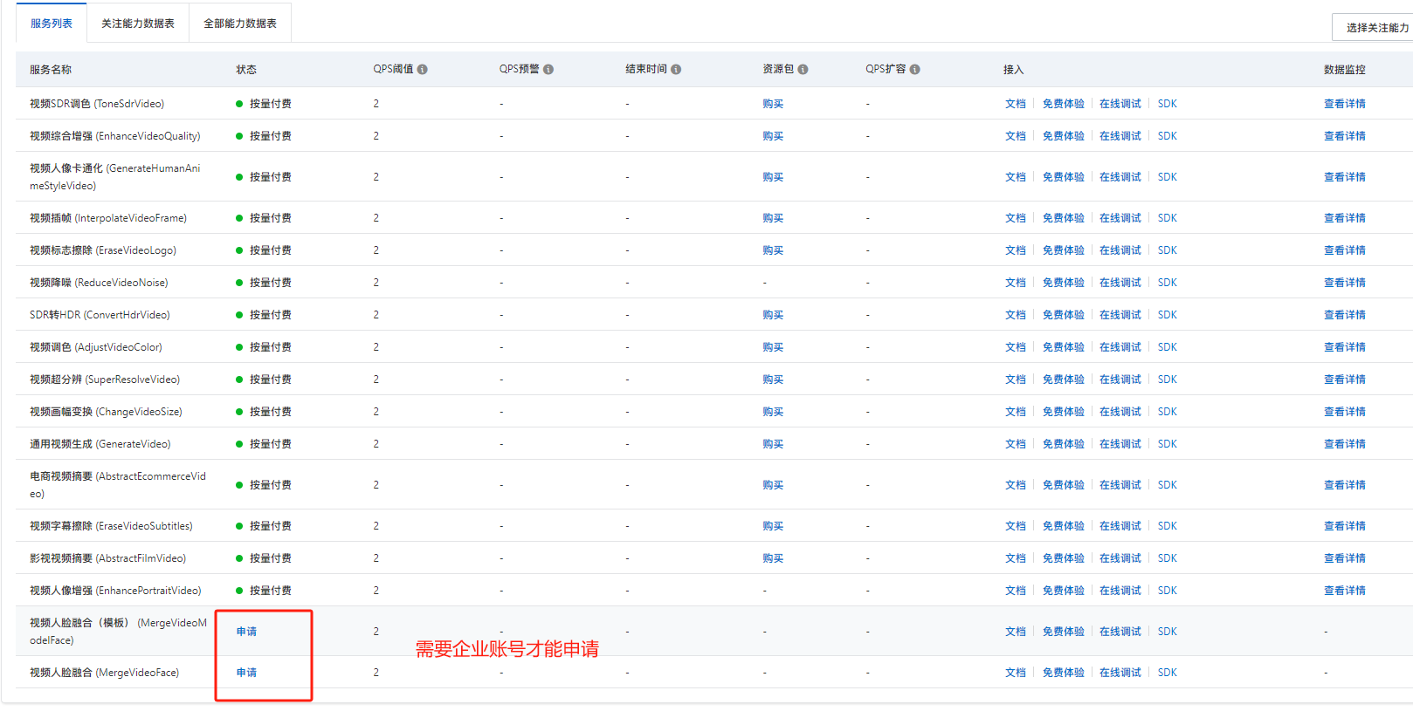Open 免费体验 for AdjustVideoColor row
This screenshot has width=1413, height=718.
1064,347
